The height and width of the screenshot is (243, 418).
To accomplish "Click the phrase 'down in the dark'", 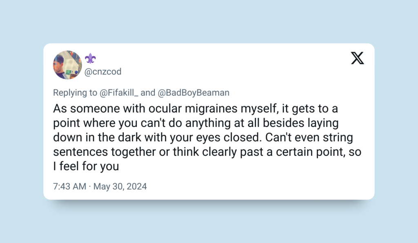I will 97,137.
